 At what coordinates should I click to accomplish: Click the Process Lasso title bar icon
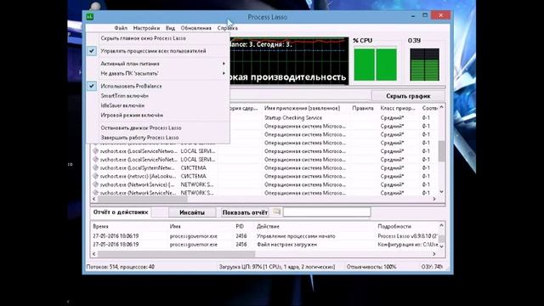[x=90, y=17]
